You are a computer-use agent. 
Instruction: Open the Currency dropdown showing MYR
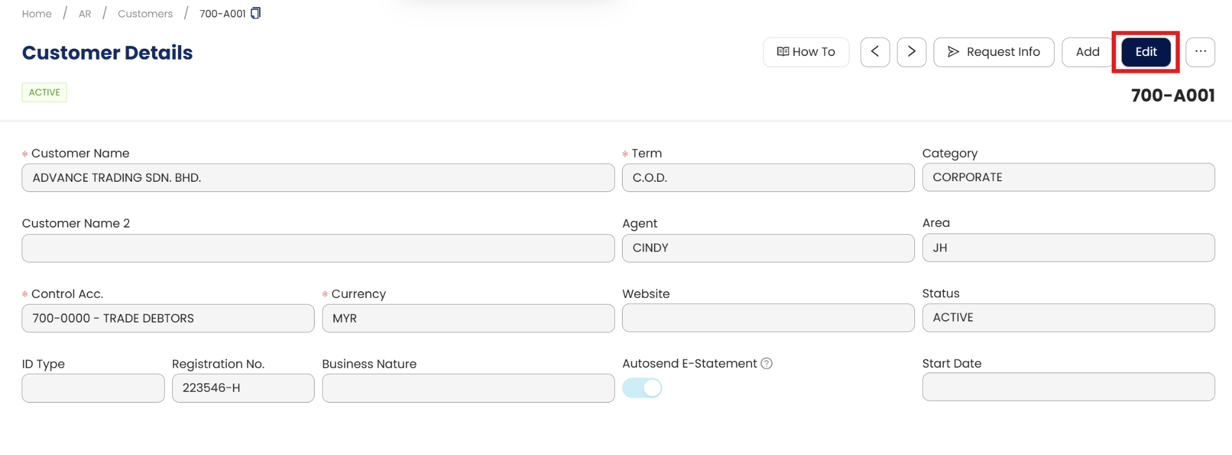[x=468, y=318]
